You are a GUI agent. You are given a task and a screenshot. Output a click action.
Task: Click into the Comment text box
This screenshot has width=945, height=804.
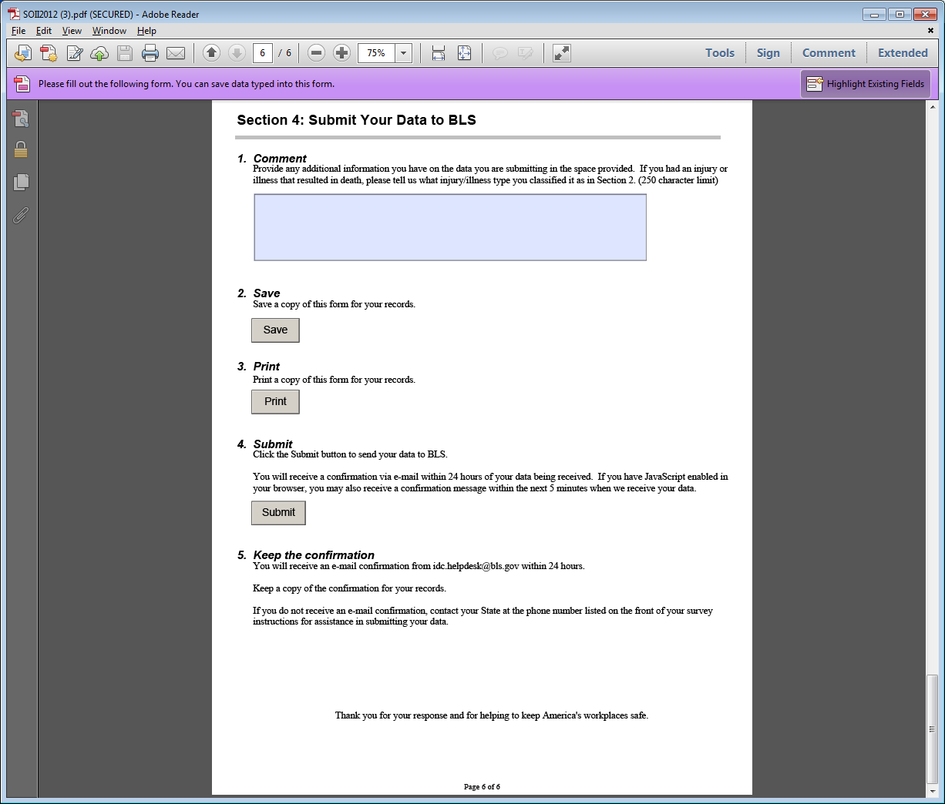pos(450,227)
